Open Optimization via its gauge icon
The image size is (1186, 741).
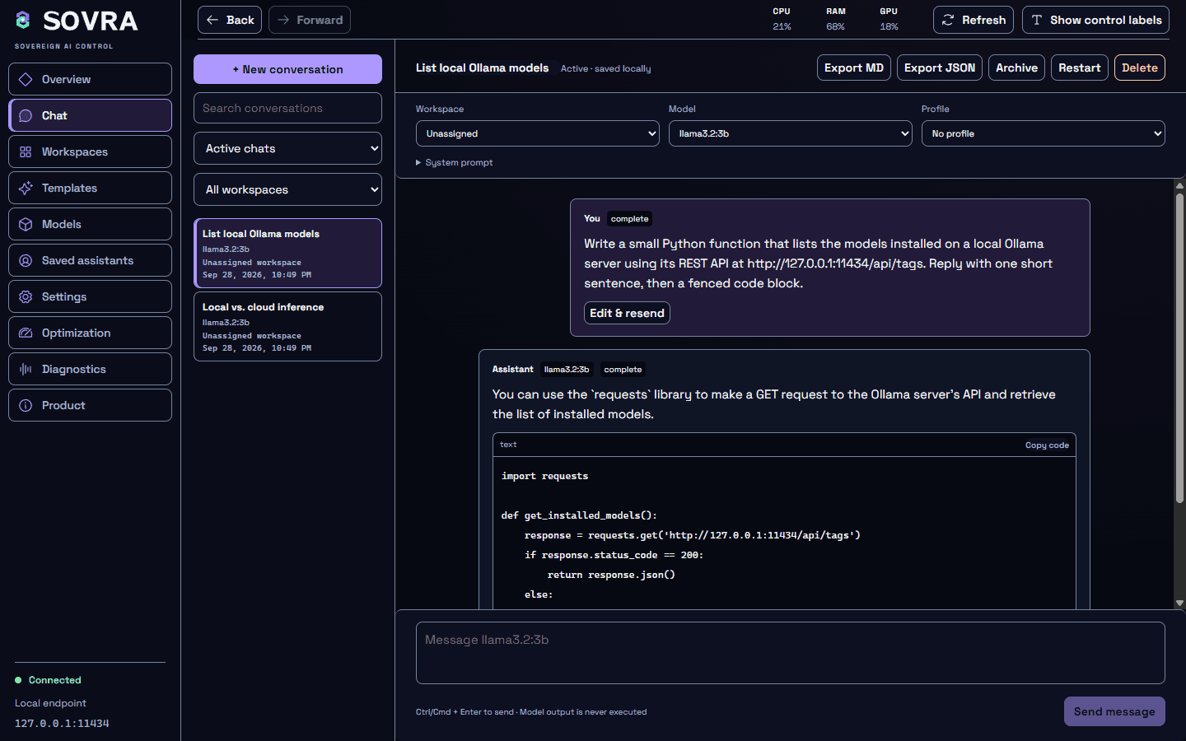pyautogui.click(x=26, y=333)
